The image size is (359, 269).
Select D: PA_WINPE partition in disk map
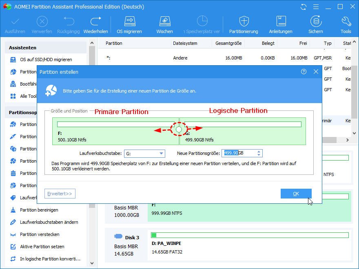[250, 246]
